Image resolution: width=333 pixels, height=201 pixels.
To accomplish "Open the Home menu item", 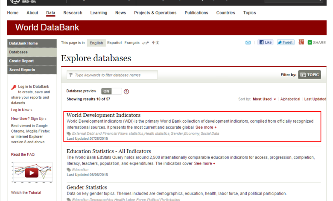I will [13, 13].
